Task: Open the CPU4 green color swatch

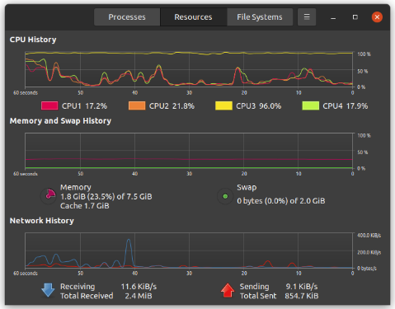Action: pos(311,105)
